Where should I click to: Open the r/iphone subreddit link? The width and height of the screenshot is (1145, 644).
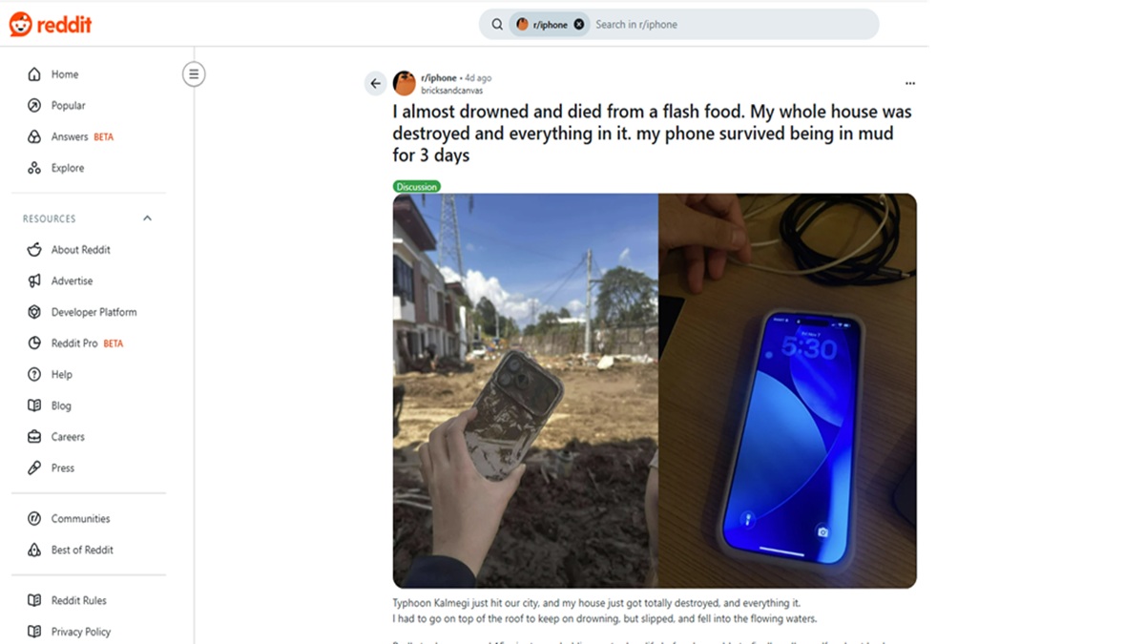coord(439,78)
